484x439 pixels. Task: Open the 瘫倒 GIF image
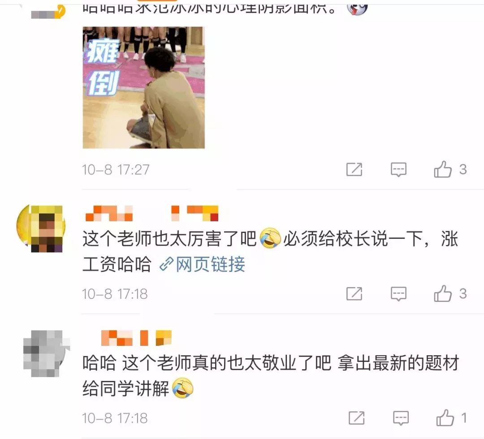pos(143,88)
